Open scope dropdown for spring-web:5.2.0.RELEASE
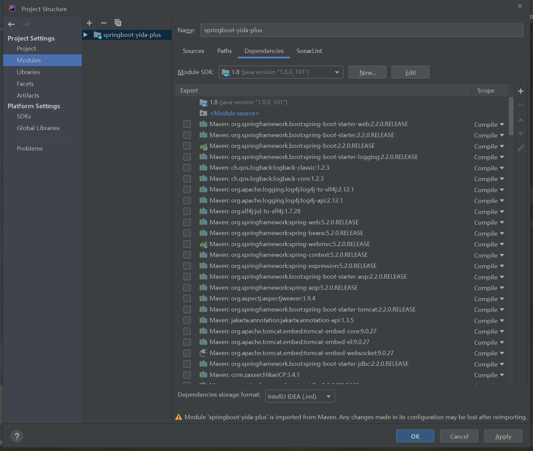 (x=489, y=222)
